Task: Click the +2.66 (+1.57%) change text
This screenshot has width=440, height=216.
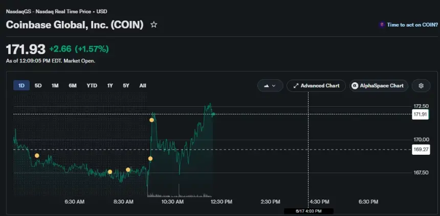Action: (x=79, y=49)
